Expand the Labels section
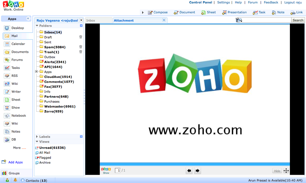This screenshot has height=183, width=306. coord(37,137)
